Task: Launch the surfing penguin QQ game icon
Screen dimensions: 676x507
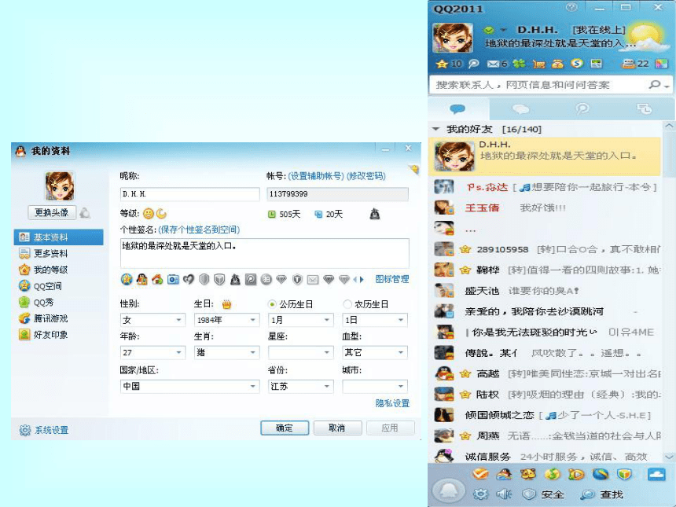Action: (504, 474)
